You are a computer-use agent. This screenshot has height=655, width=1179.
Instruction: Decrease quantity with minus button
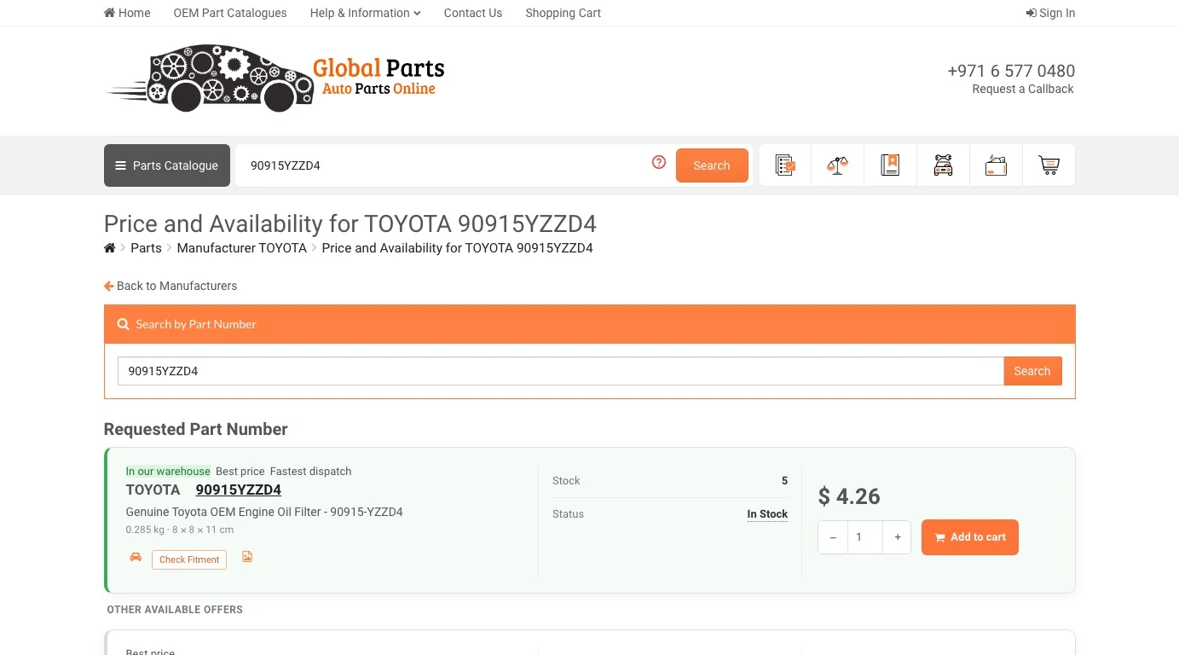click(833, 537)
